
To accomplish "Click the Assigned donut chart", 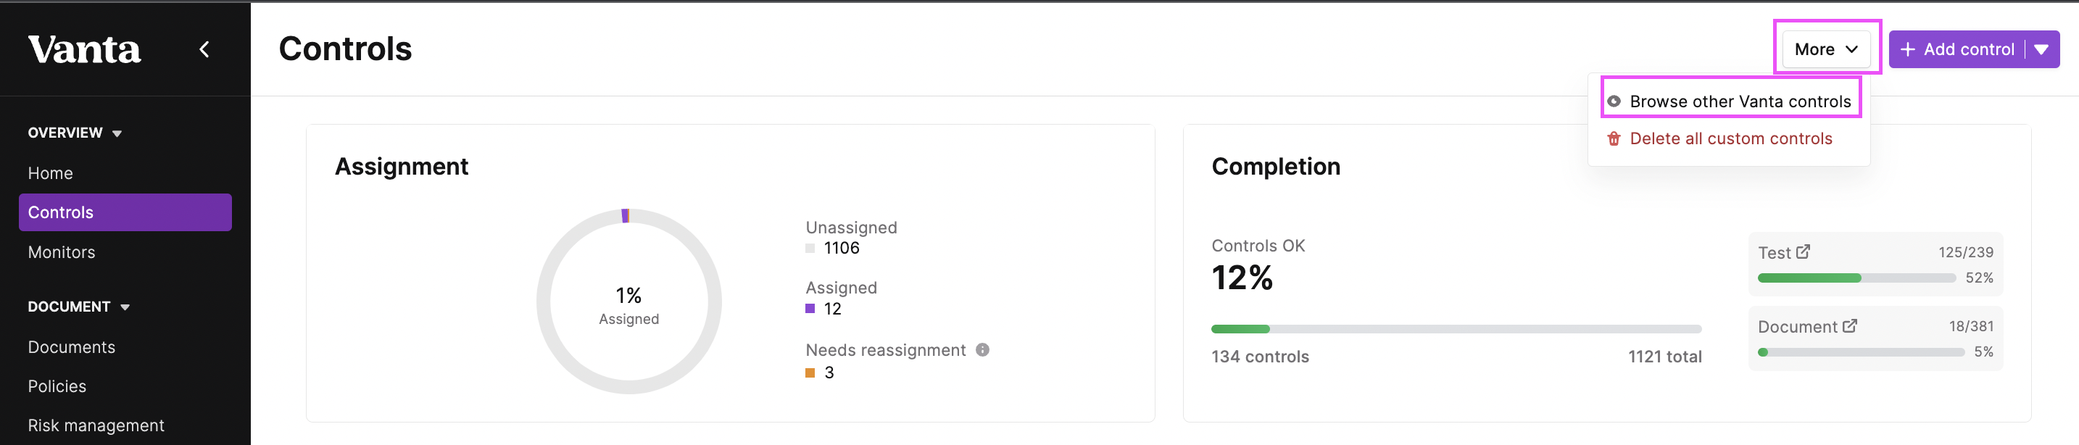I will pyautogui.click(x=628, y=301).
